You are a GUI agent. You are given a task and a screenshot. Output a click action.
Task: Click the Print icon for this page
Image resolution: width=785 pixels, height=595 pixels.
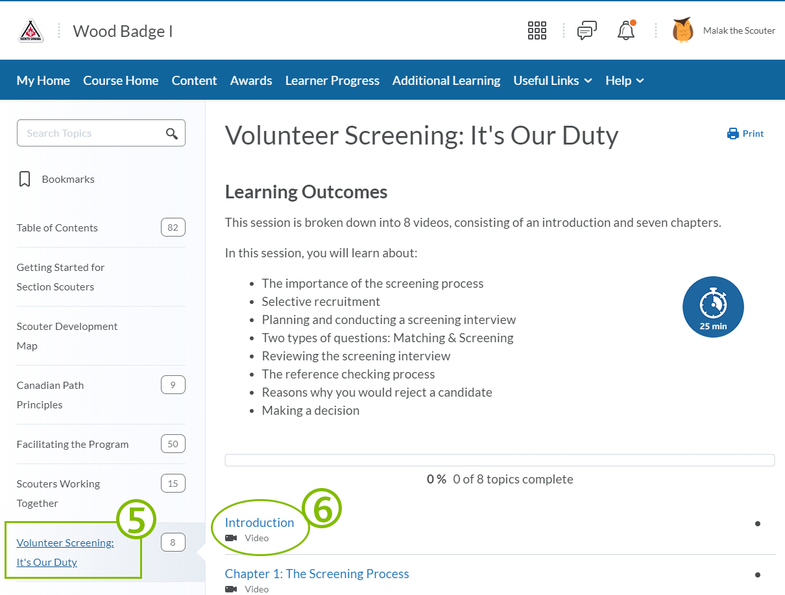tap(732, 134)
